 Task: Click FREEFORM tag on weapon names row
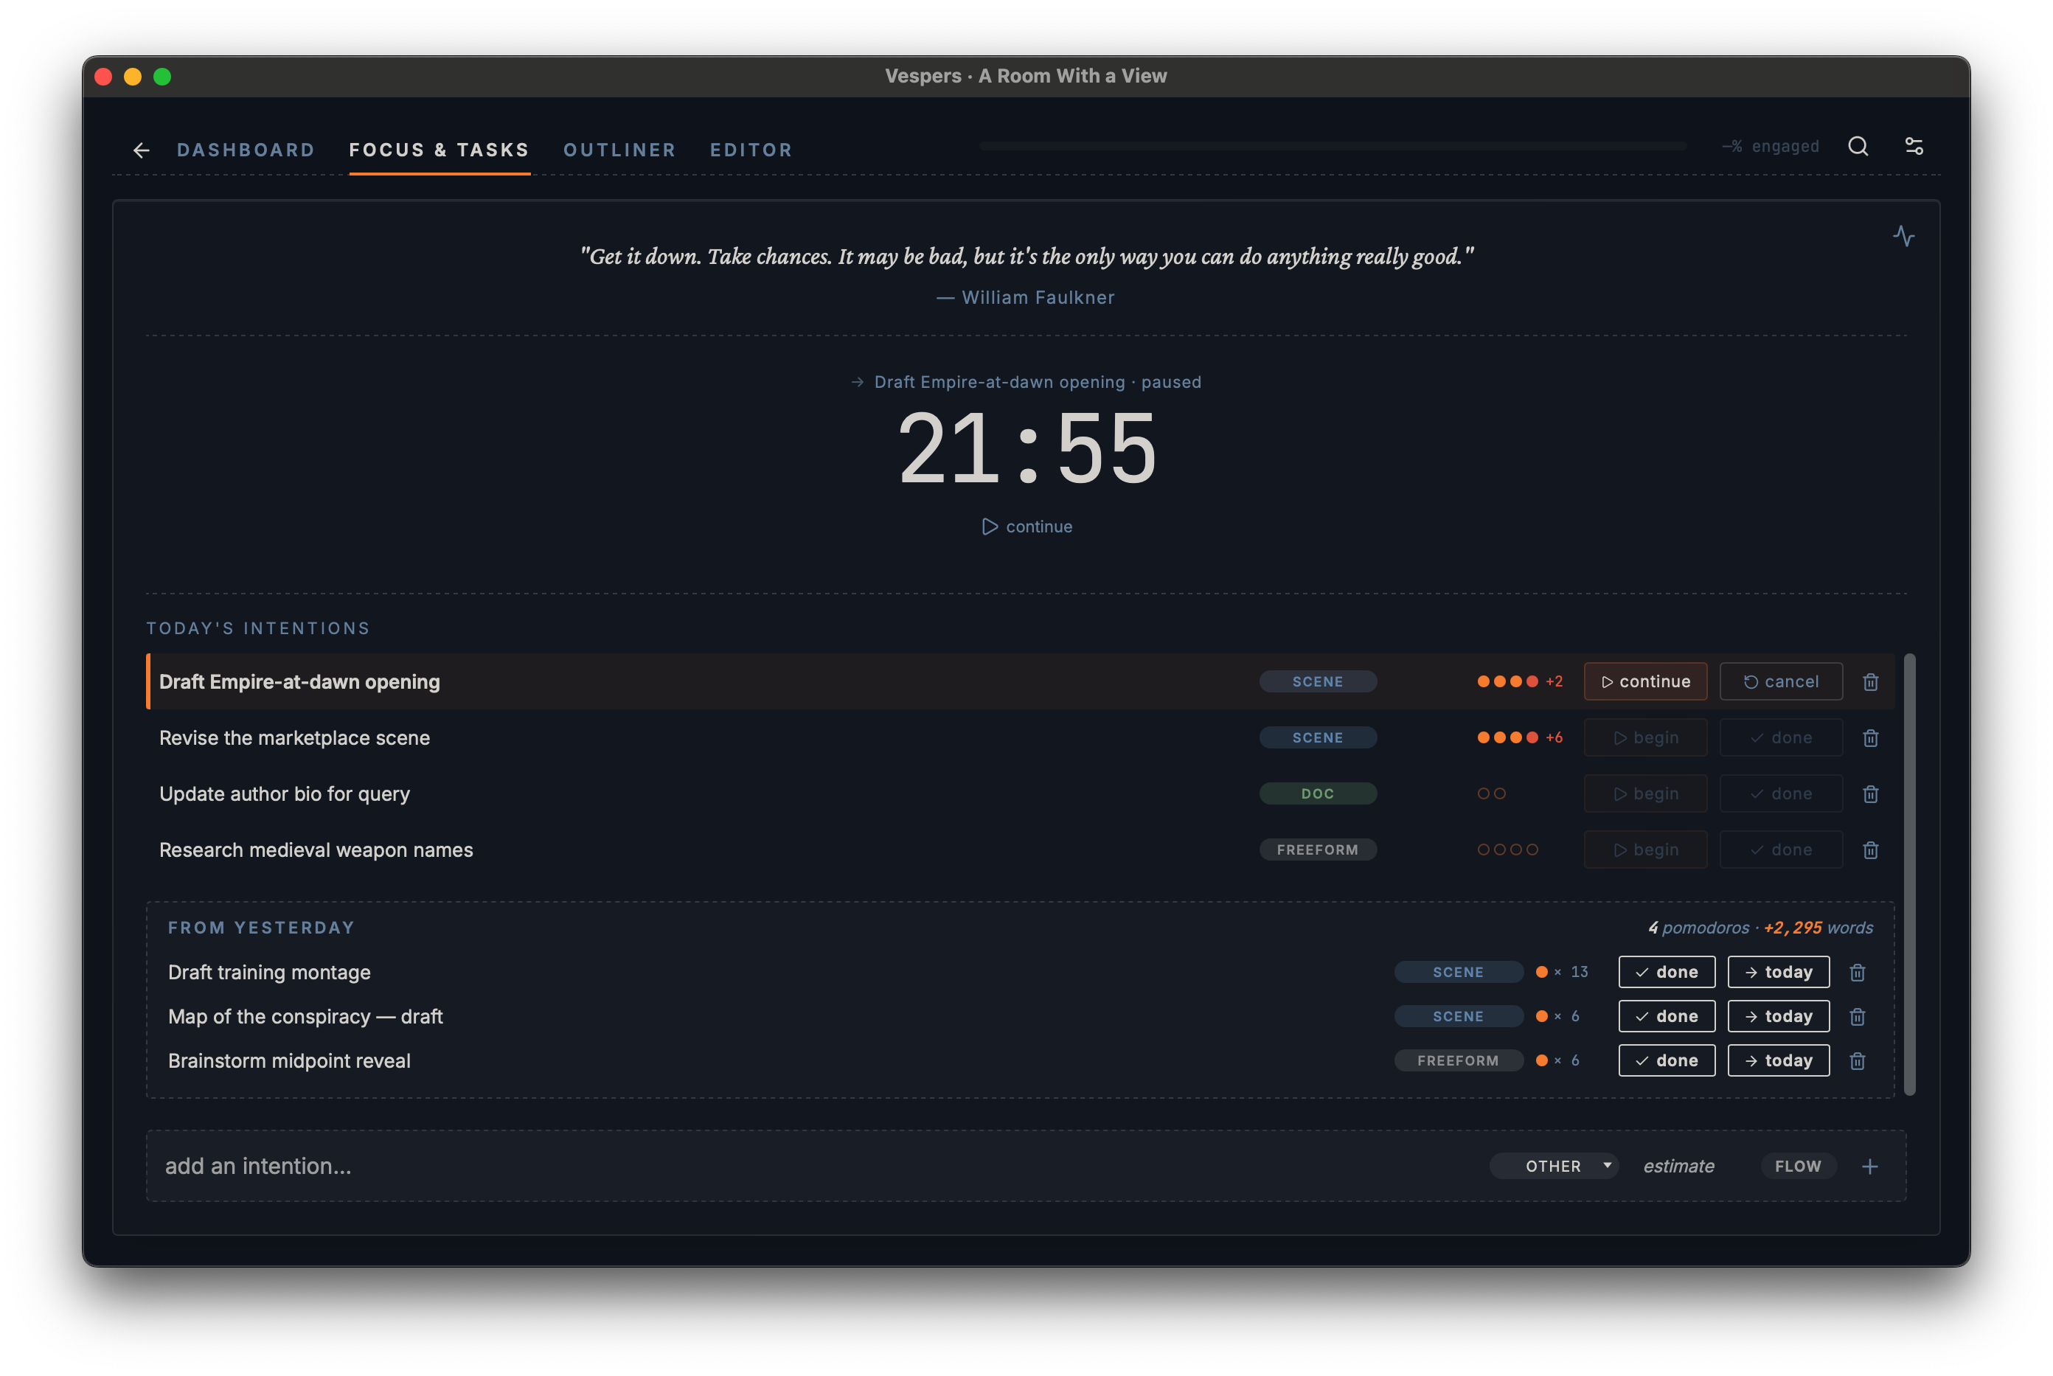pyautogui.click(x=1317, y=850)
